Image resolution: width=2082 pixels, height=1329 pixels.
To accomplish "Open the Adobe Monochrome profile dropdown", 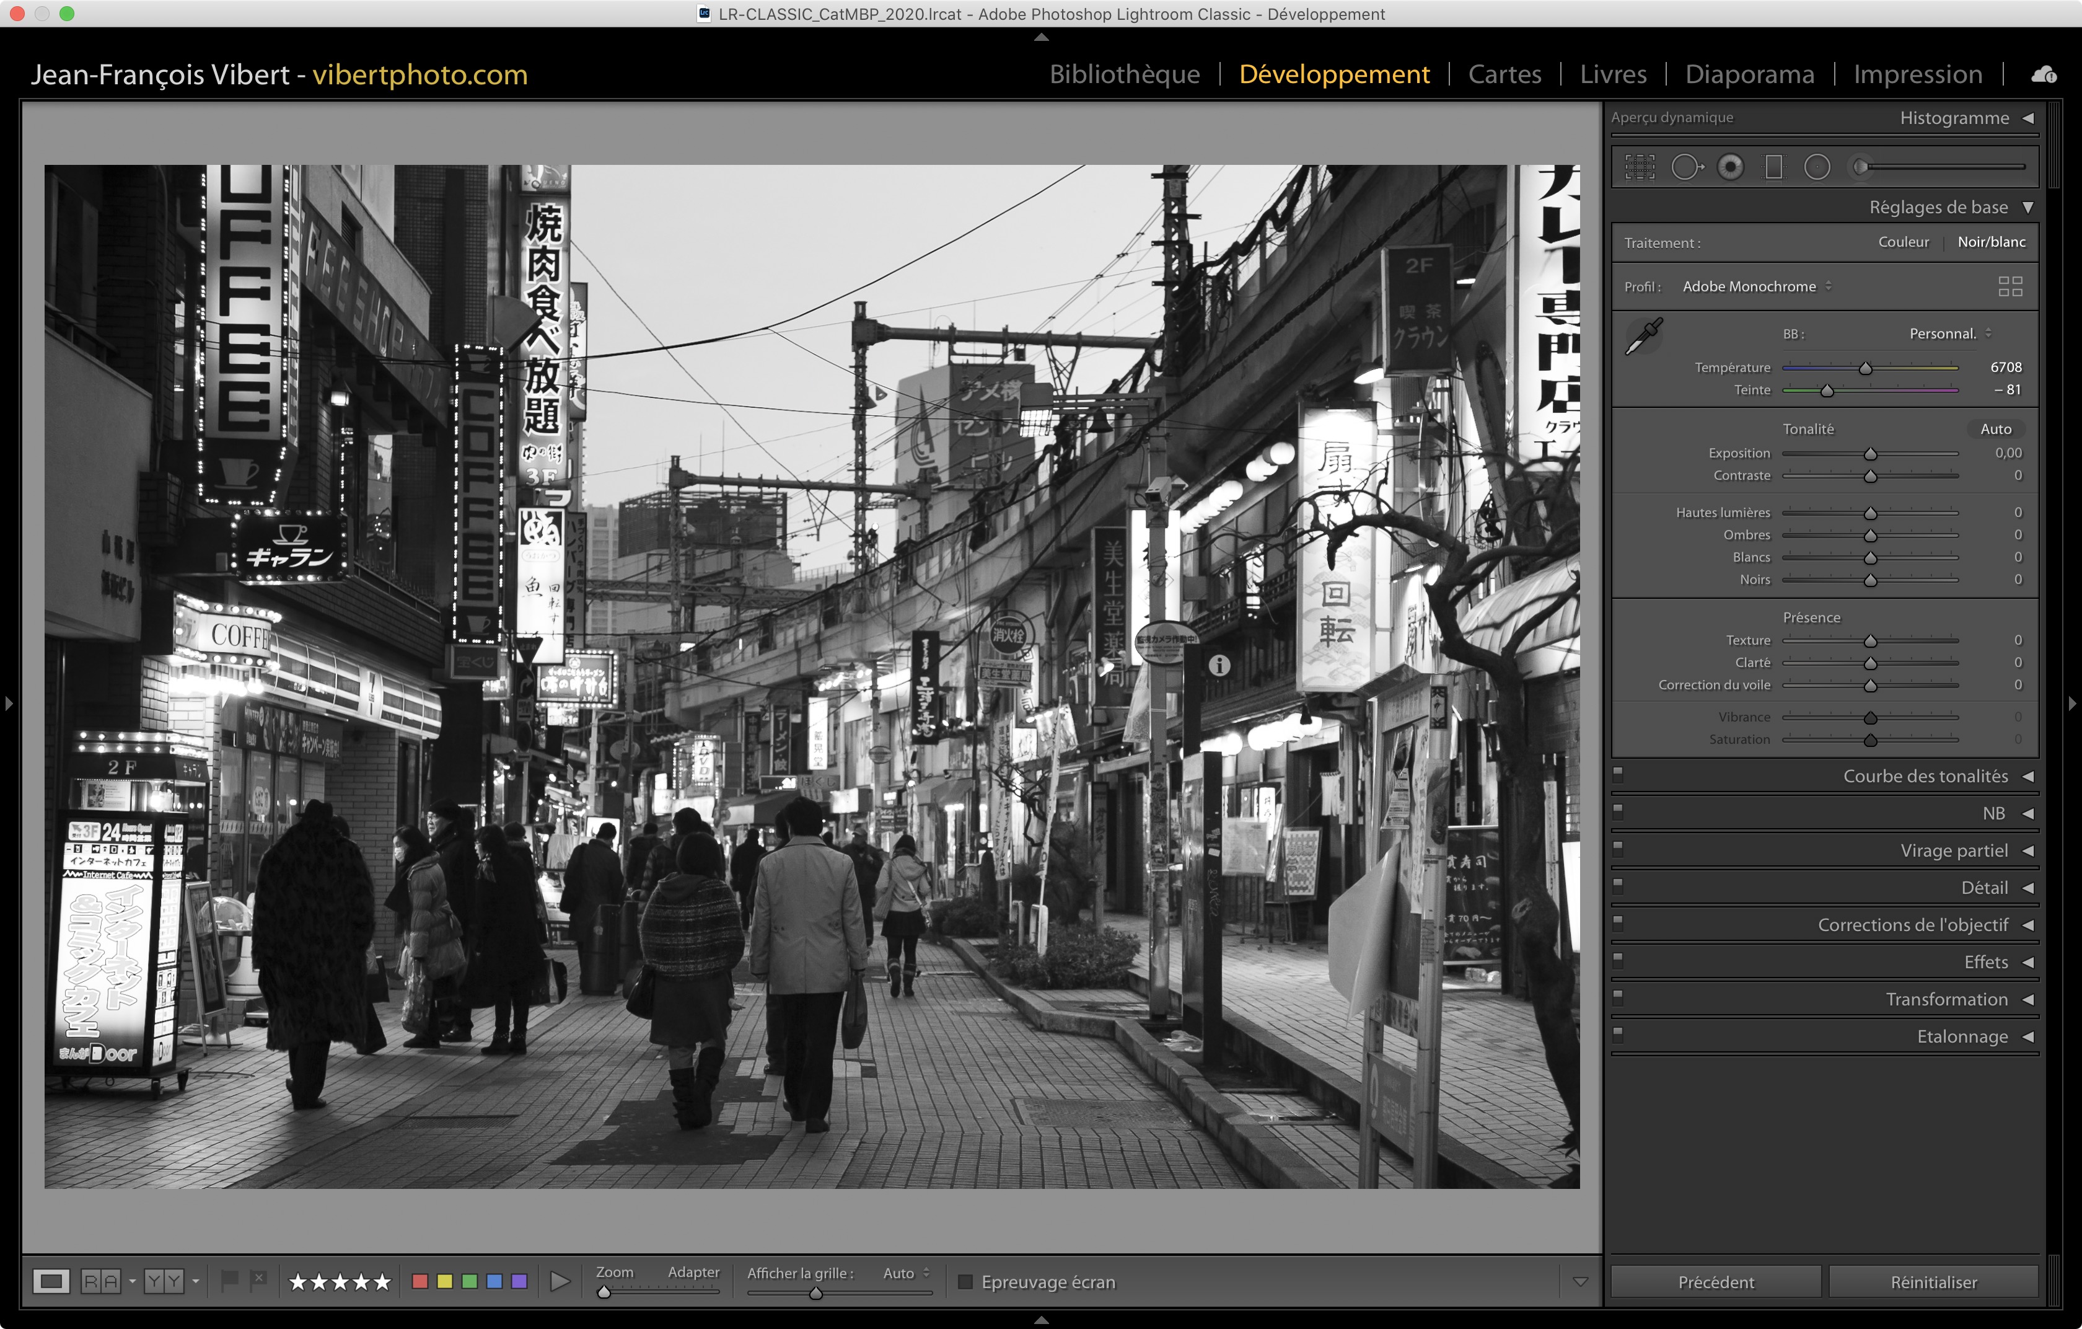I will point(1757,286).
